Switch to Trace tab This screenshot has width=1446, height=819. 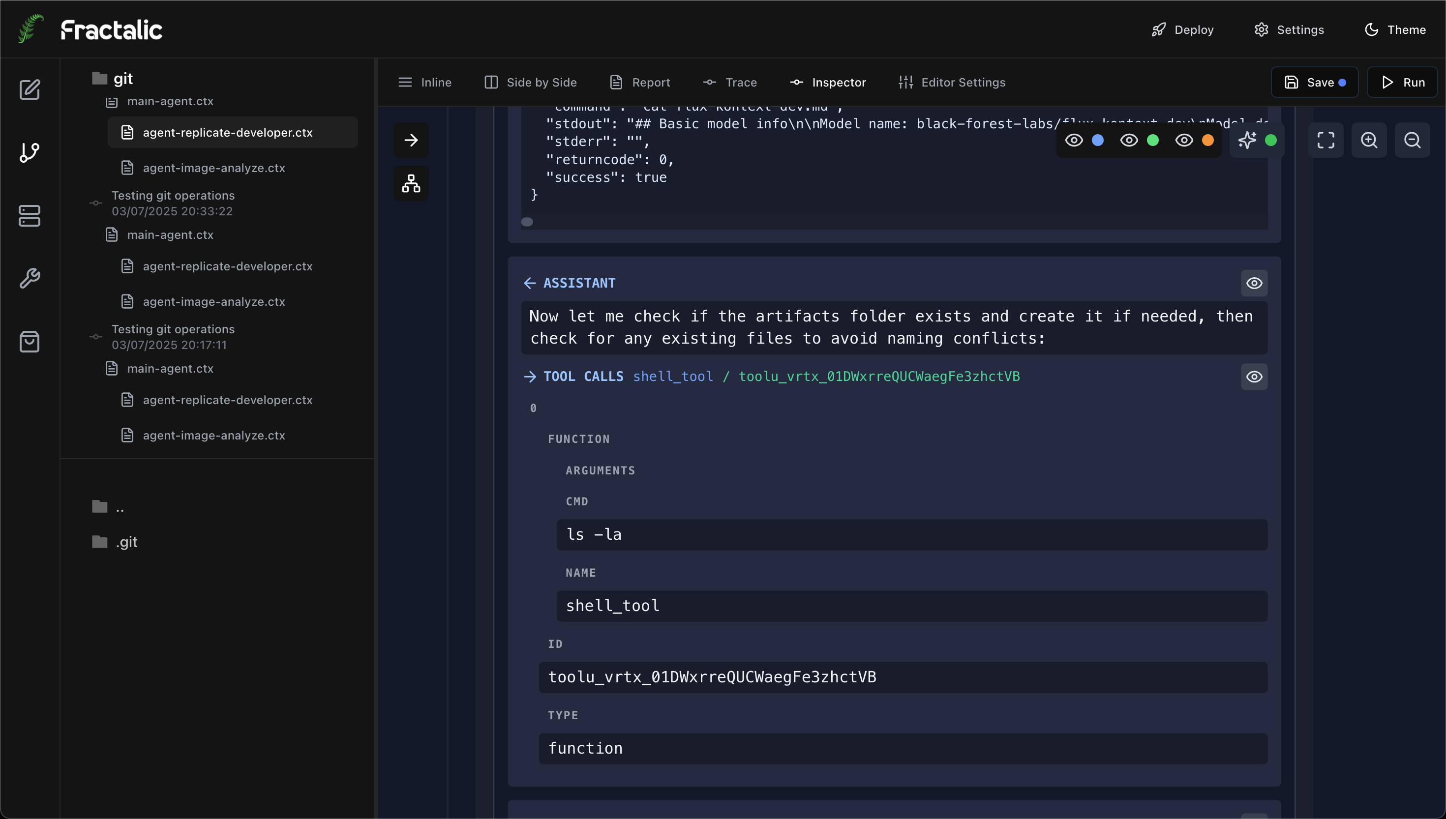[x=730, y=82]
